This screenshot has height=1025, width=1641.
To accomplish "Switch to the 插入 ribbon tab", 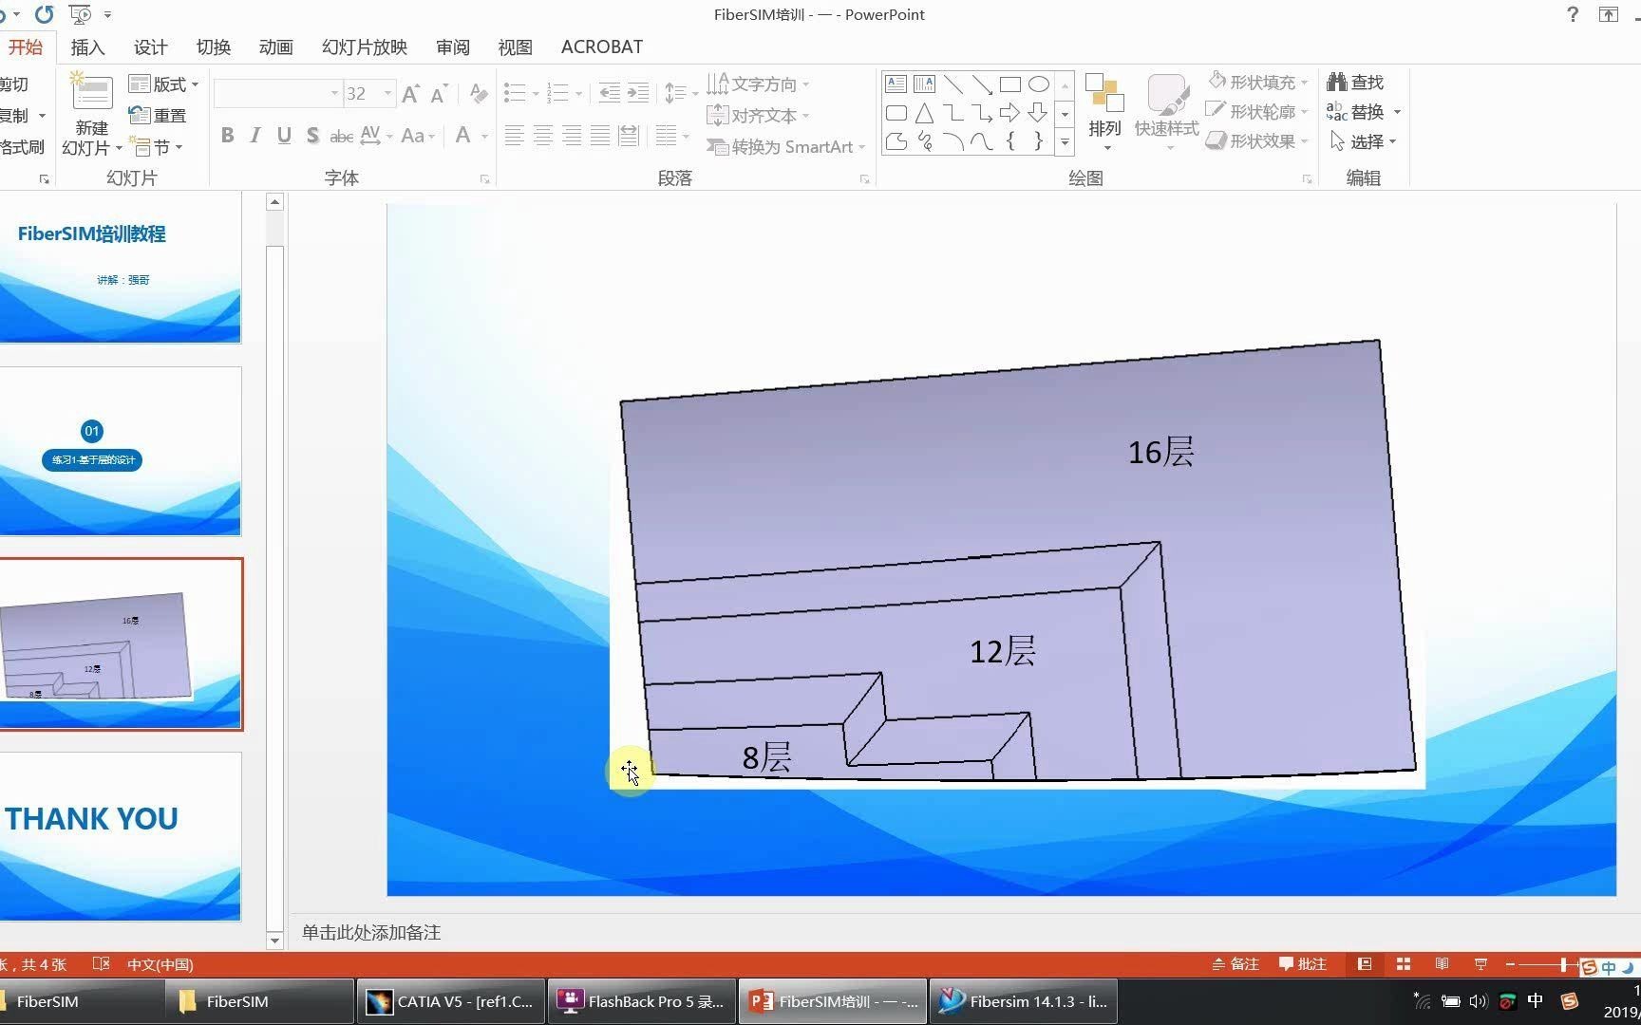I will click(86, 47).
